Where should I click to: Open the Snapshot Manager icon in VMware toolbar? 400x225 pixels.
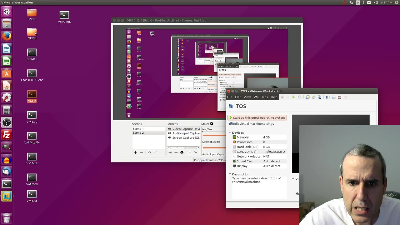(x=319, y=97)
